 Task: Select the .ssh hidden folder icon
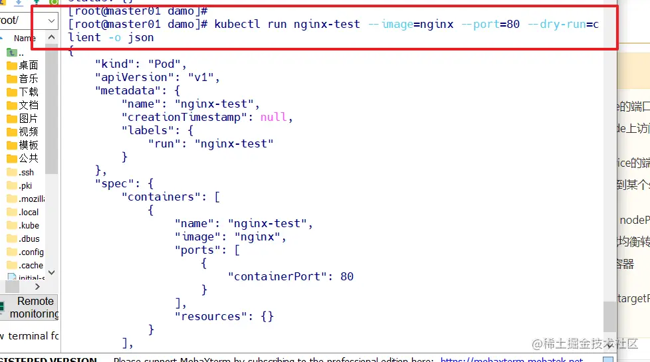pyautogui.click(x=11, y=172)
